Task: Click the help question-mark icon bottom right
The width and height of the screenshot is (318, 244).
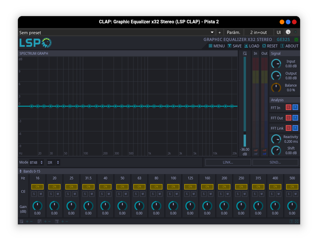Action: 291,221
